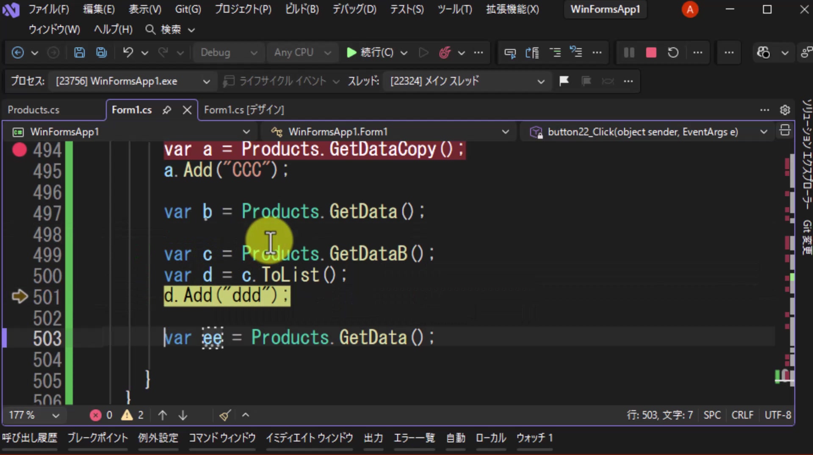Viewport: 813px width, 455px height.
Task: Click the code cleanup broom icon
Action: (x=225, y=415)
